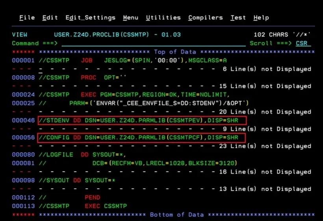This screenshot has width=323, height=221.
Task: Click the MSGCLASS=A parameter
Action: click(x=208, y=60)
